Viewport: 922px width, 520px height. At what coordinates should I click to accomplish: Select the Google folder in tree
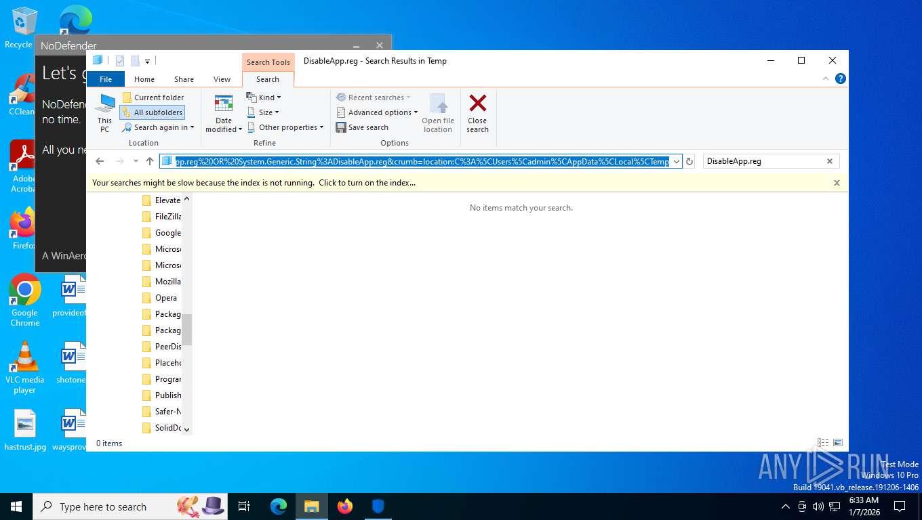point(161,233)
